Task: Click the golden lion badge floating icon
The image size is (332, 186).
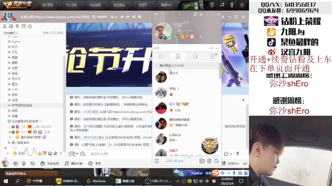Action: click(210, 145)
